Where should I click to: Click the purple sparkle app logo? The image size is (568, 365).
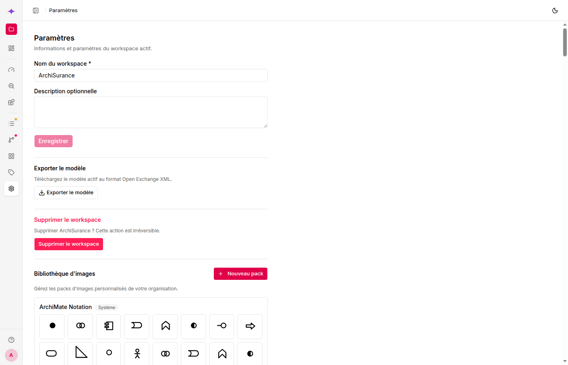pyautogui.click(x=11, y=11)
